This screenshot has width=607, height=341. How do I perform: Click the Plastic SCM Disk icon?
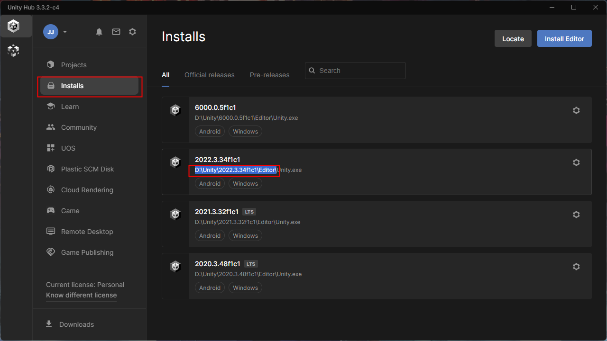coord(51,169)
